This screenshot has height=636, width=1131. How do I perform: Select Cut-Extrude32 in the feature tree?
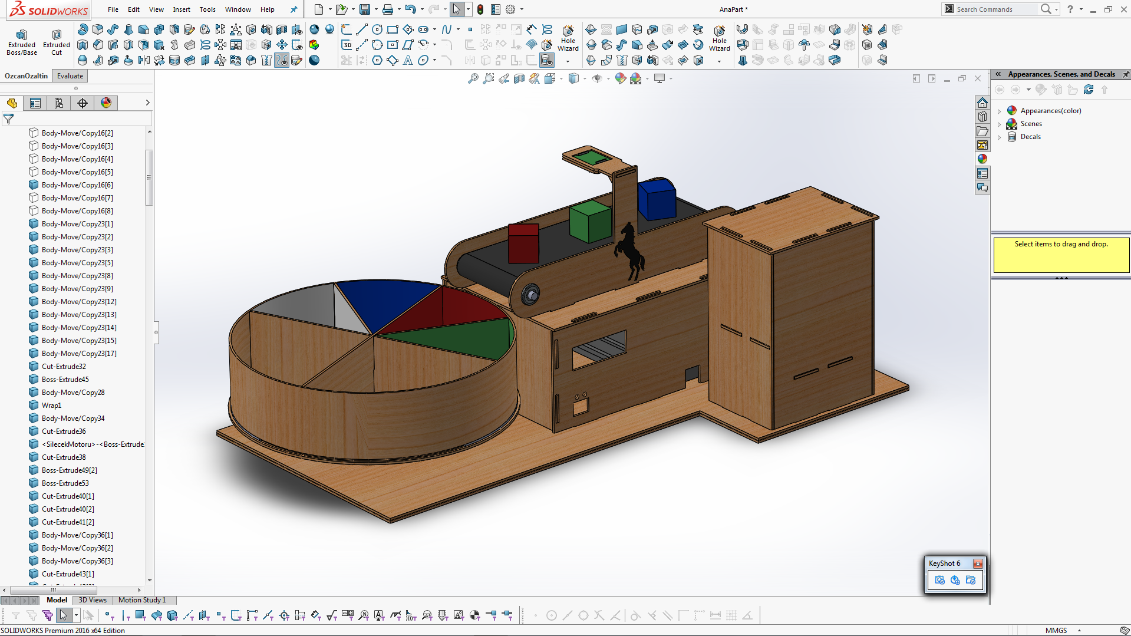click(x=64, y=367)
